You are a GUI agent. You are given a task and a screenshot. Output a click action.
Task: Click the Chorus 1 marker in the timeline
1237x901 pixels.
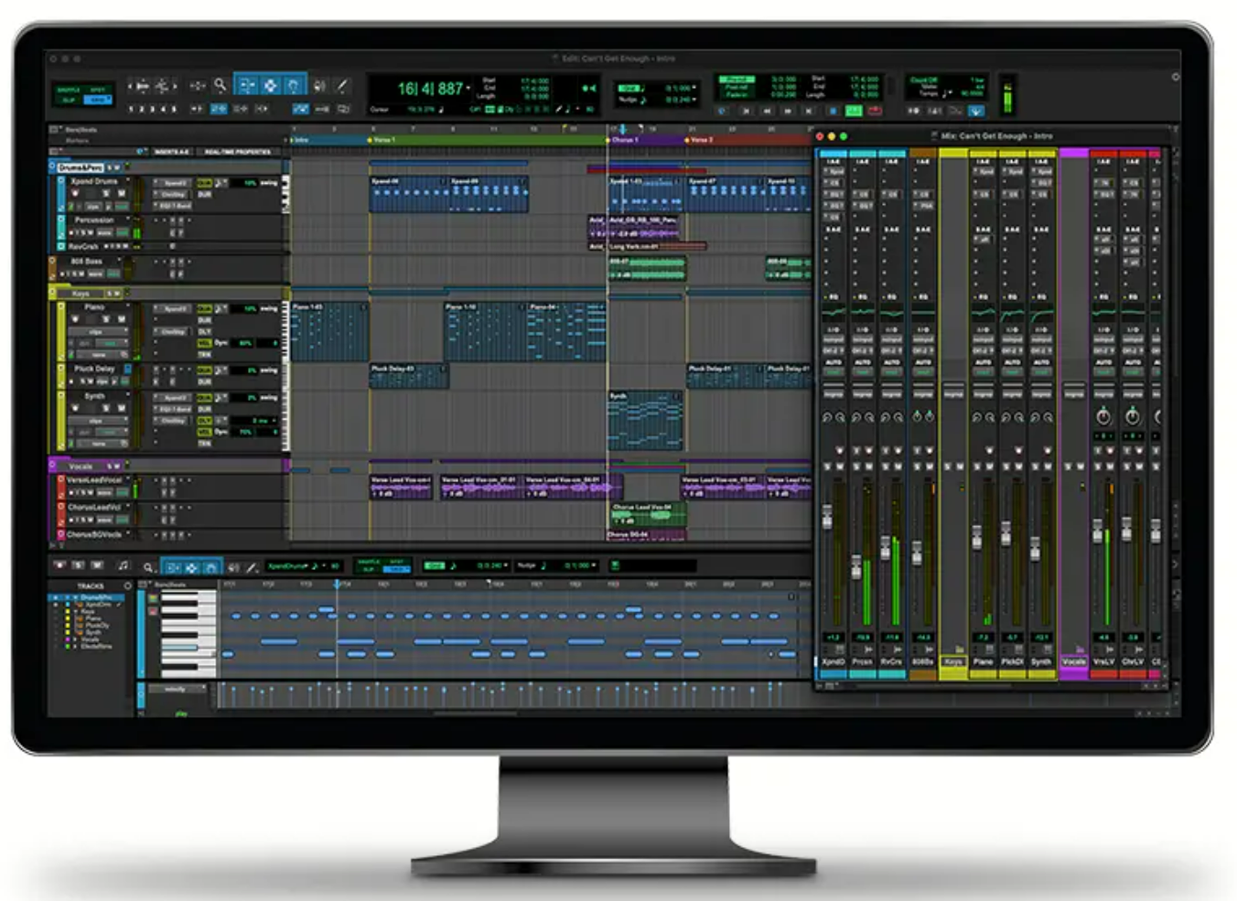(623, 140)
